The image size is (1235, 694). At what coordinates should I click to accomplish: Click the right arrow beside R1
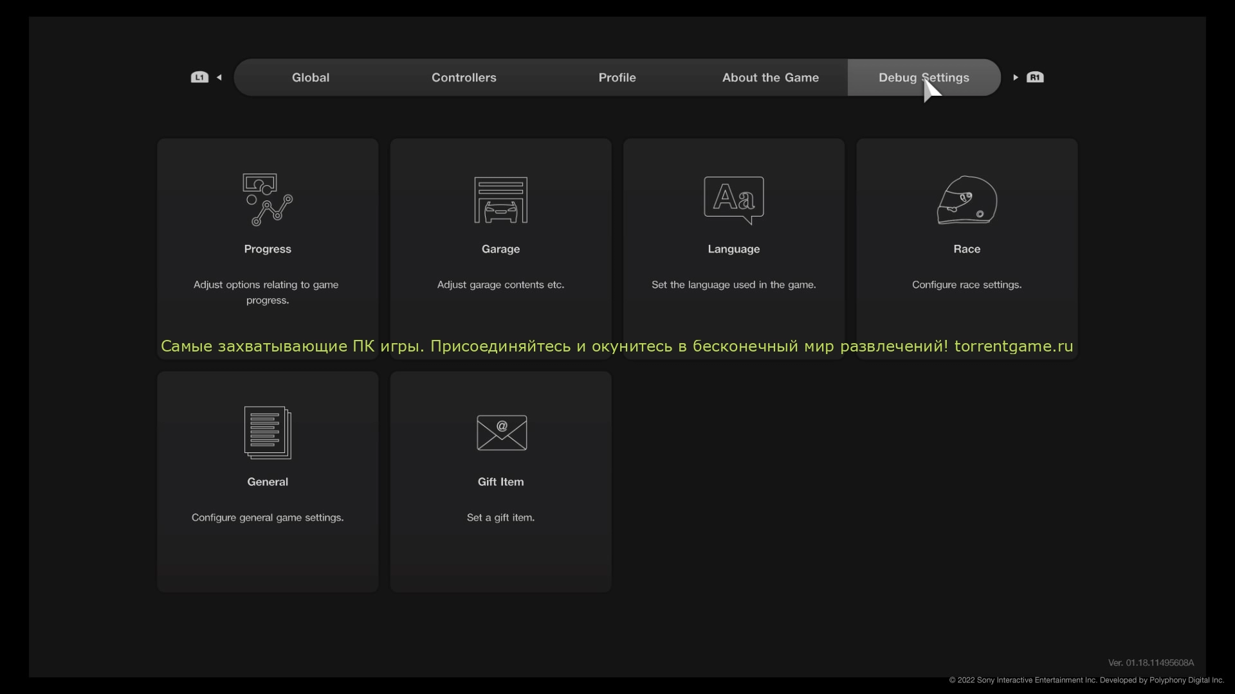pyautogui.click(x=1016, y=78)
